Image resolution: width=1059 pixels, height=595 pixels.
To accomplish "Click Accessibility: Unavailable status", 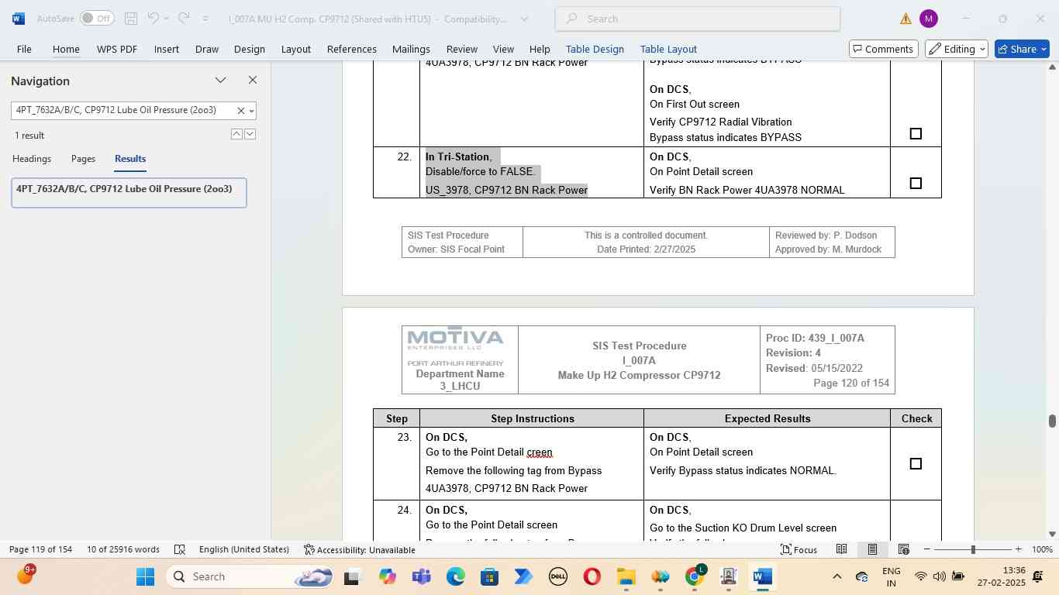I will 360,549.
